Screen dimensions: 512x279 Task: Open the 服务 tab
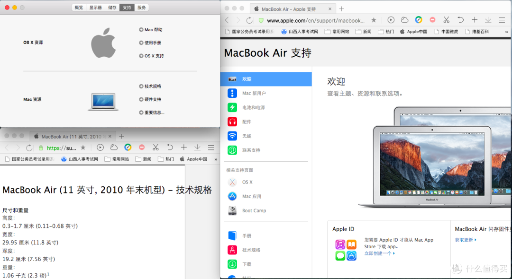pos(142,8)
